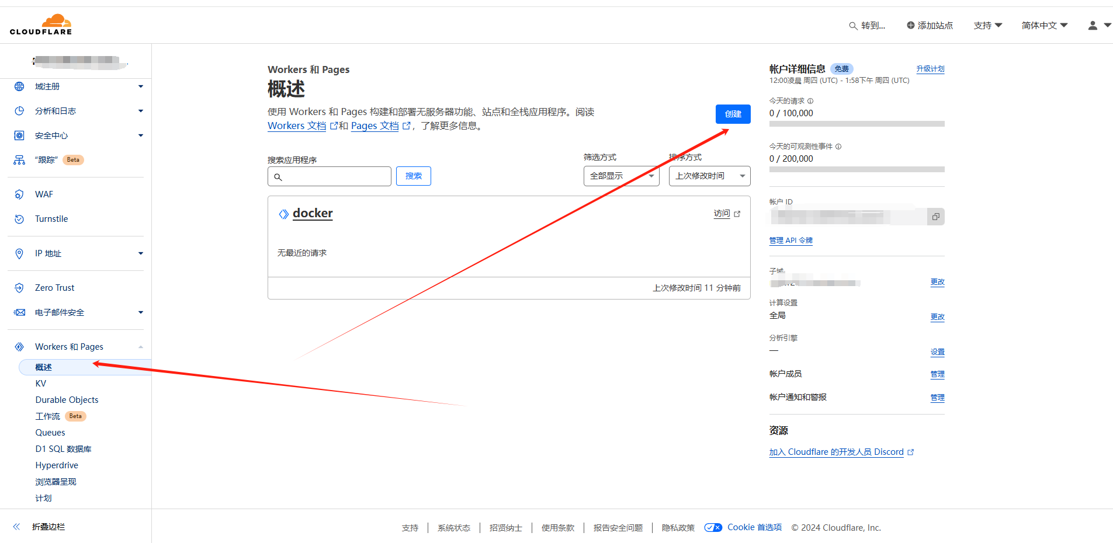Expand the 电子邮件安全 sidebar section
The width and height of the screenshot is (1113, 543).
tap(141, 312)
